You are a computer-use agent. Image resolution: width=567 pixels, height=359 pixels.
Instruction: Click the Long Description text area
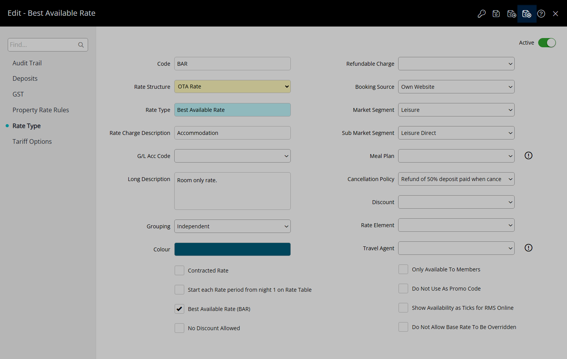[x=232, y=191]
